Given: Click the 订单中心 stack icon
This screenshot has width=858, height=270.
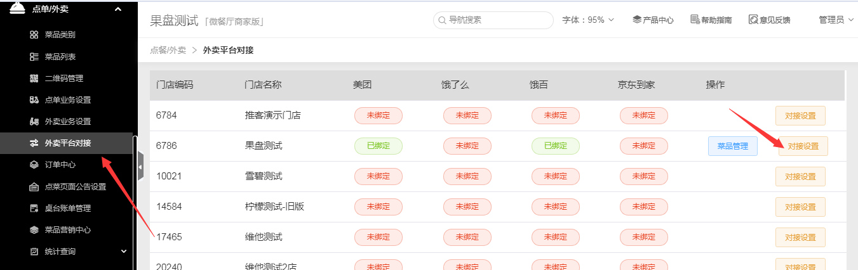Looking at the screenshot, I should 34,165.
